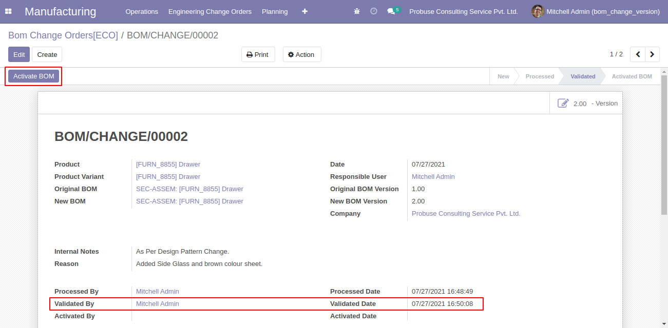This screenshot has width=668, height=328.
Task: Click Reason text Added Side Glass
Action: point(199,264)
